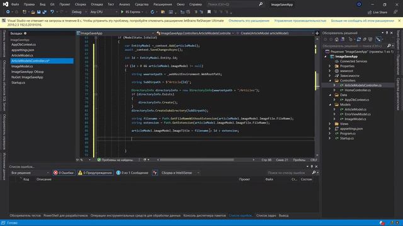The width and height of the screenshot is (403, 226).
Task: Click the user account avatar in title bar
Action: coord(359,4)
